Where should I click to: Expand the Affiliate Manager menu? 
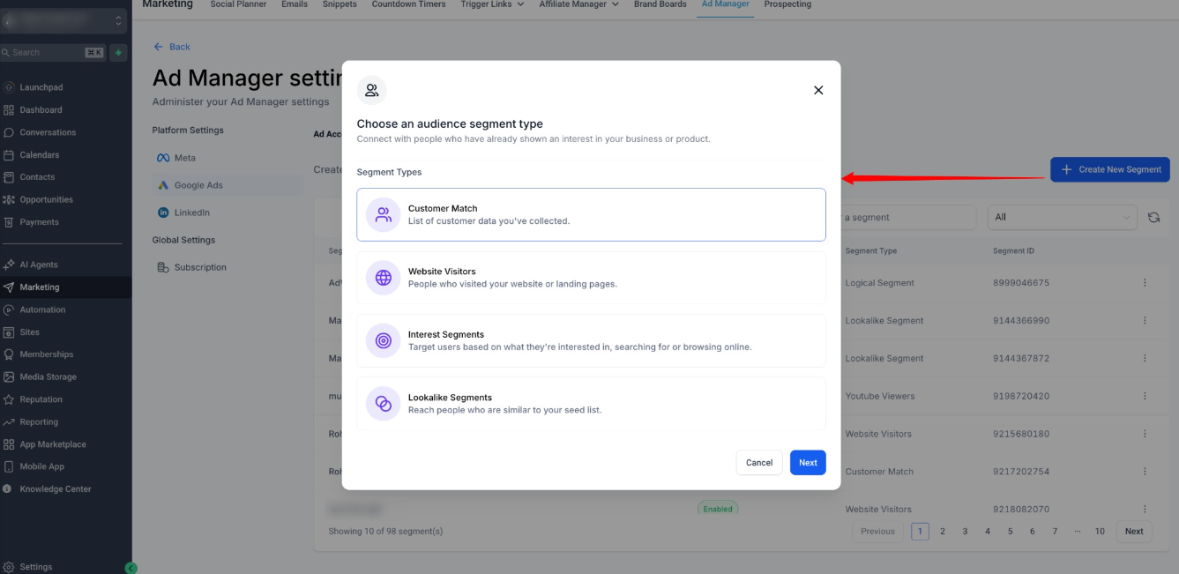pyautogui.click(x=579, y=4)
